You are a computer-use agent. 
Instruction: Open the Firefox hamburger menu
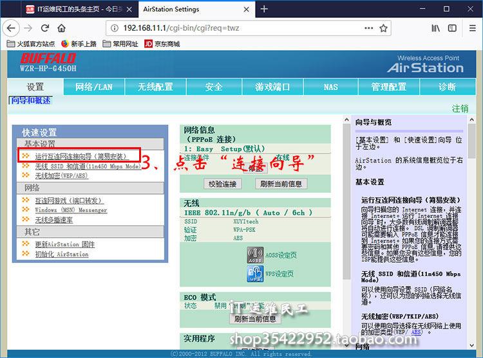point(473,28)
